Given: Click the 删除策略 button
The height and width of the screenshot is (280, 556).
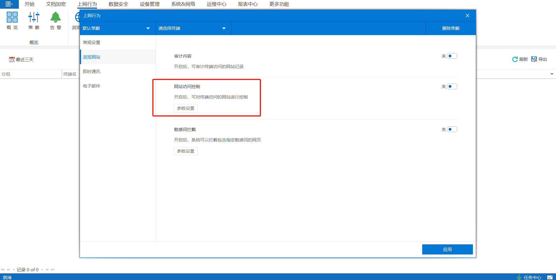Looking at the screenshot, I should (x=451, y=28).
